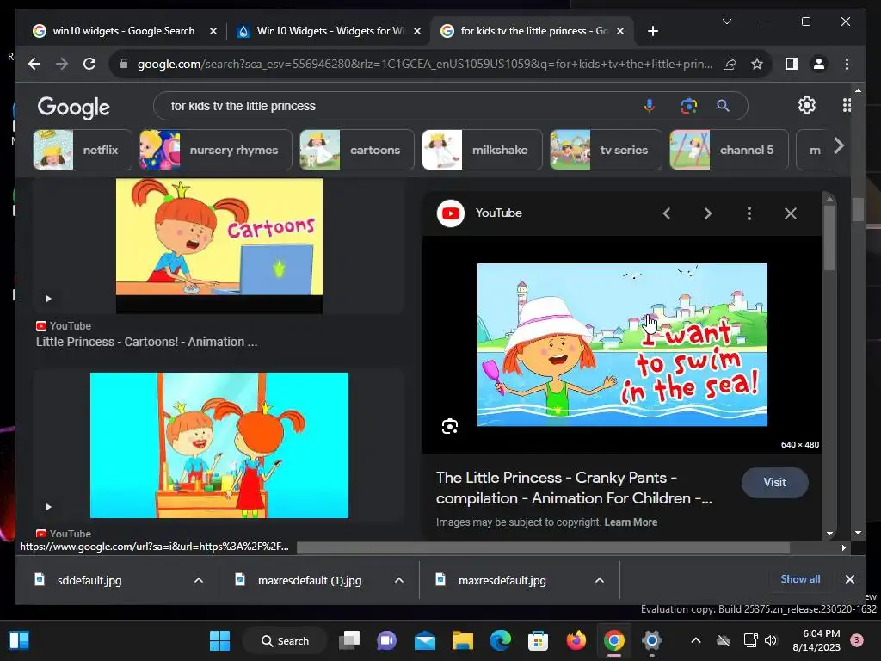Close the Win10 Widgets website tab
The height and width of the screenshot is (661, 881).
[417, 32]
